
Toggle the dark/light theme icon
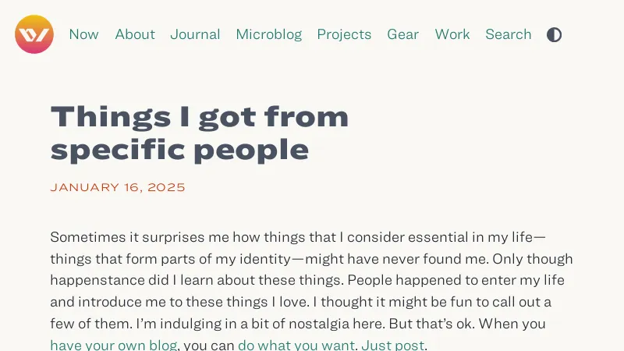pyautogui.click(x=554, y=34)
